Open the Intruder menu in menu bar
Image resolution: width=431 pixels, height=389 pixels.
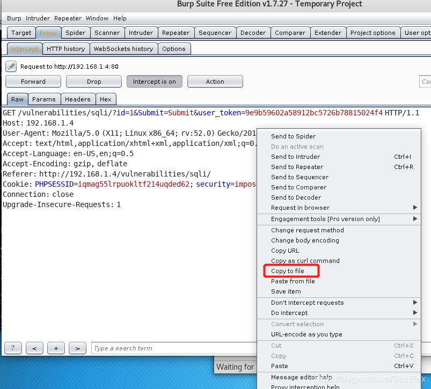pos(38,18)
